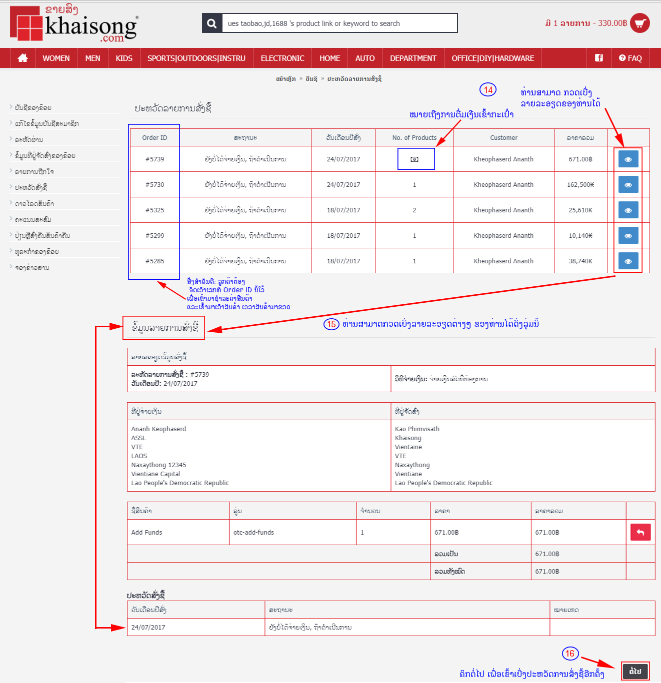
Task: View details of order #5739 with the eye button
Action: [x=628, y=159]
